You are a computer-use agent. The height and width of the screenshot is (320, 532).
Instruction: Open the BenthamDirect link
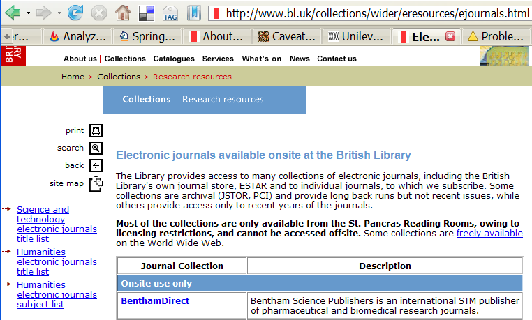[155, 301]
